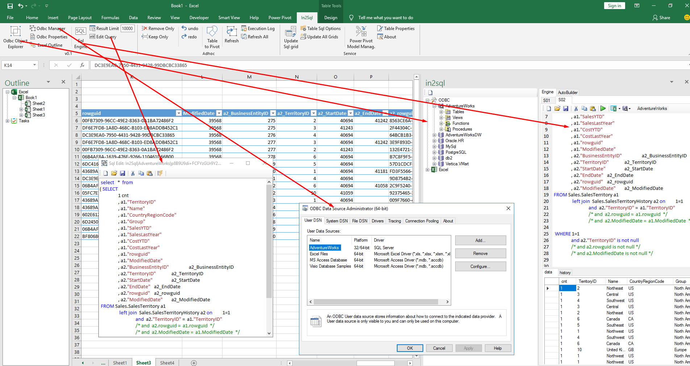
Task: Click Refresh All in ribbon
Action: tap(255, 37)
